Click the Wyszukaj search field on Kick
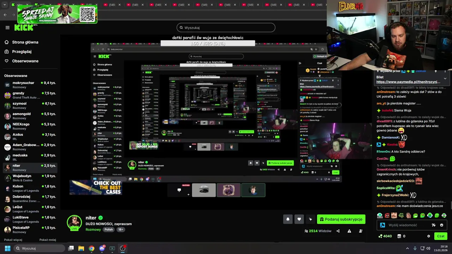The image size is (452, 254). click(x=226, y=28)
